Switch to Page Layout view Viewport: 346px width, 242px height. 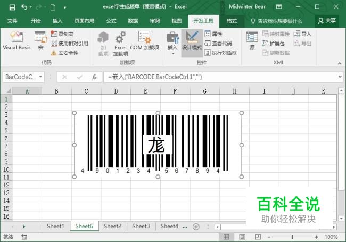coord(242,237)
